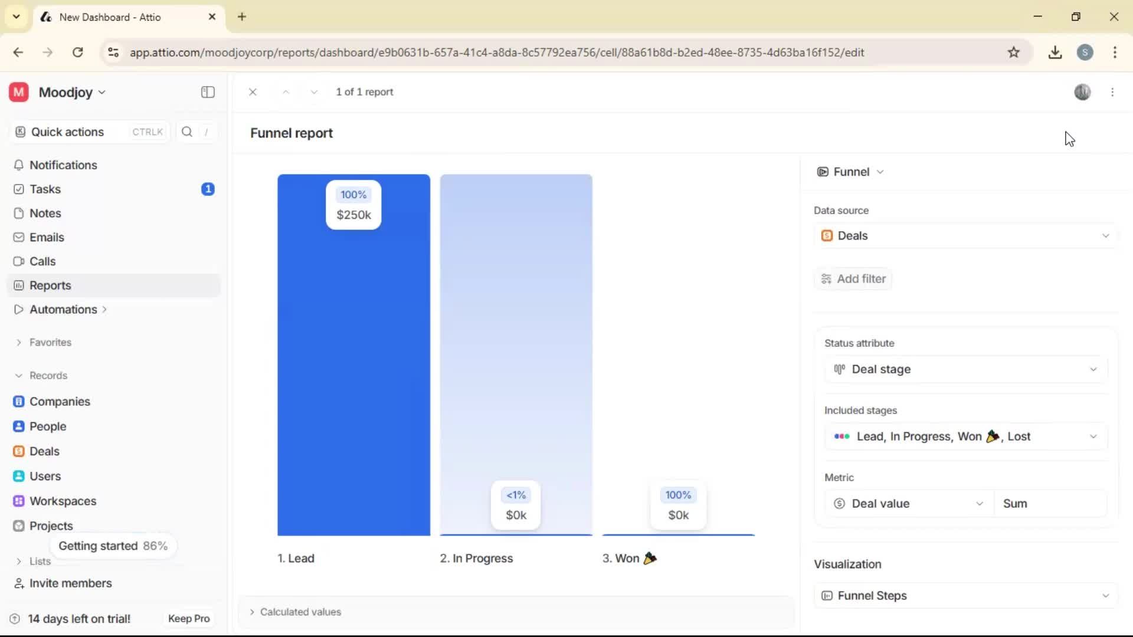The width and height of the screenshot is (1133, 637).
Task: Click the Add filter button
Action: (x=853, y=278)
